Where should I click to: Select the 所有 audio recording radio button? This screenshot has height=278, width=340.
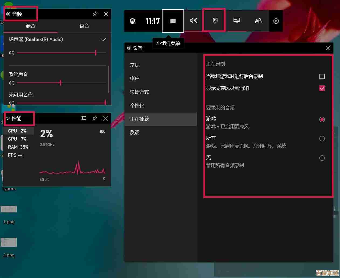pyautogui.click(x=322, y=138)
